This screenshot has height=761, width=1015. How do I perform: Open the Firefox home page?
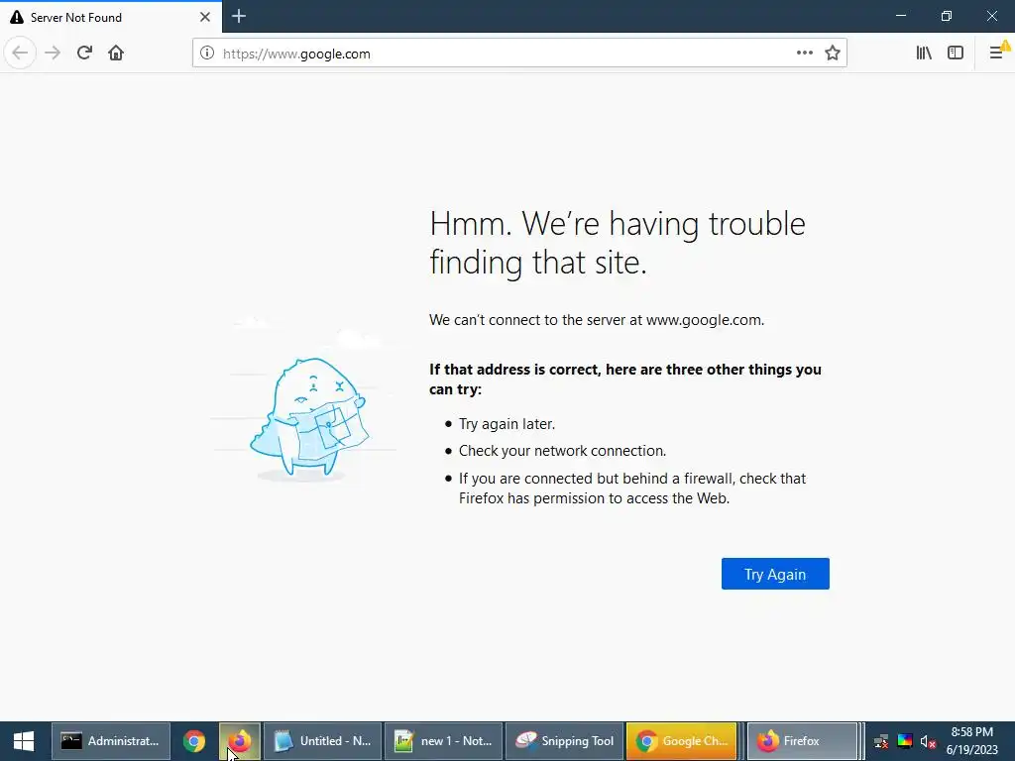116,54
